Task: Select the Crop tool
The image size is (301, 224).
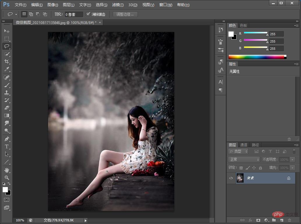Action: (7, 61)
